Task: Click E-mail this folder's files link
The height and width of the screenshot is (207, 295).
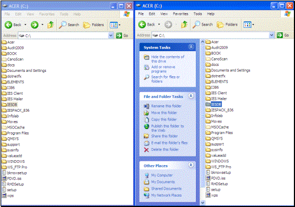Action: tap(166, 143)
